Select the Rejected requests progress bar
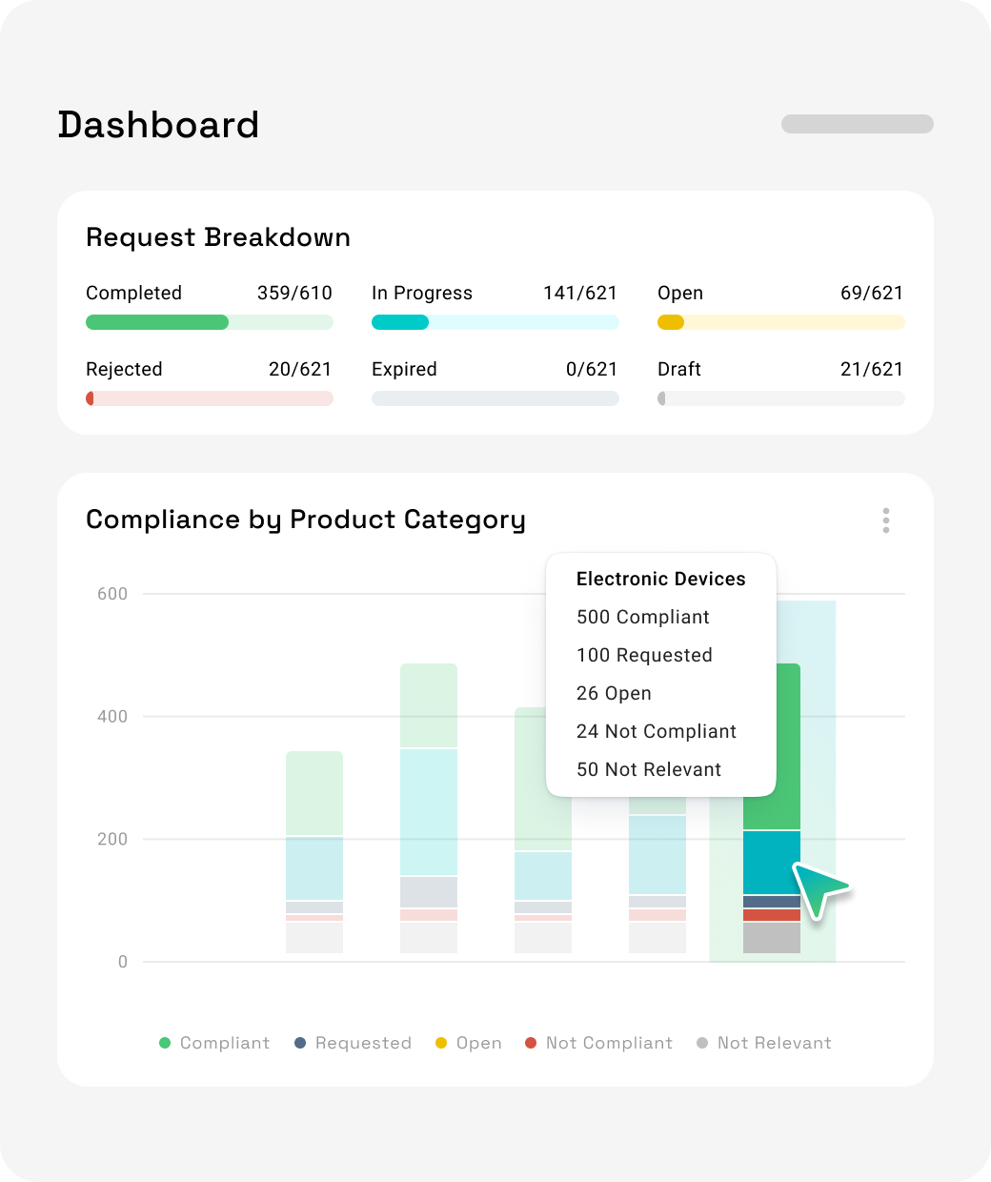The image size is (991, 1182). 210,398
